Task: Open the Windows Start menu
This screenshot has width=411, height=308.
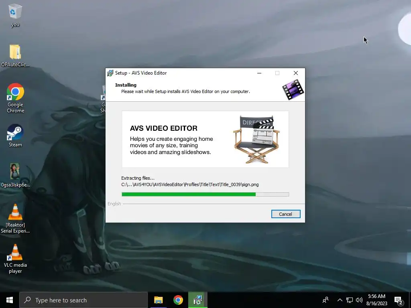Action: point(10,300)
